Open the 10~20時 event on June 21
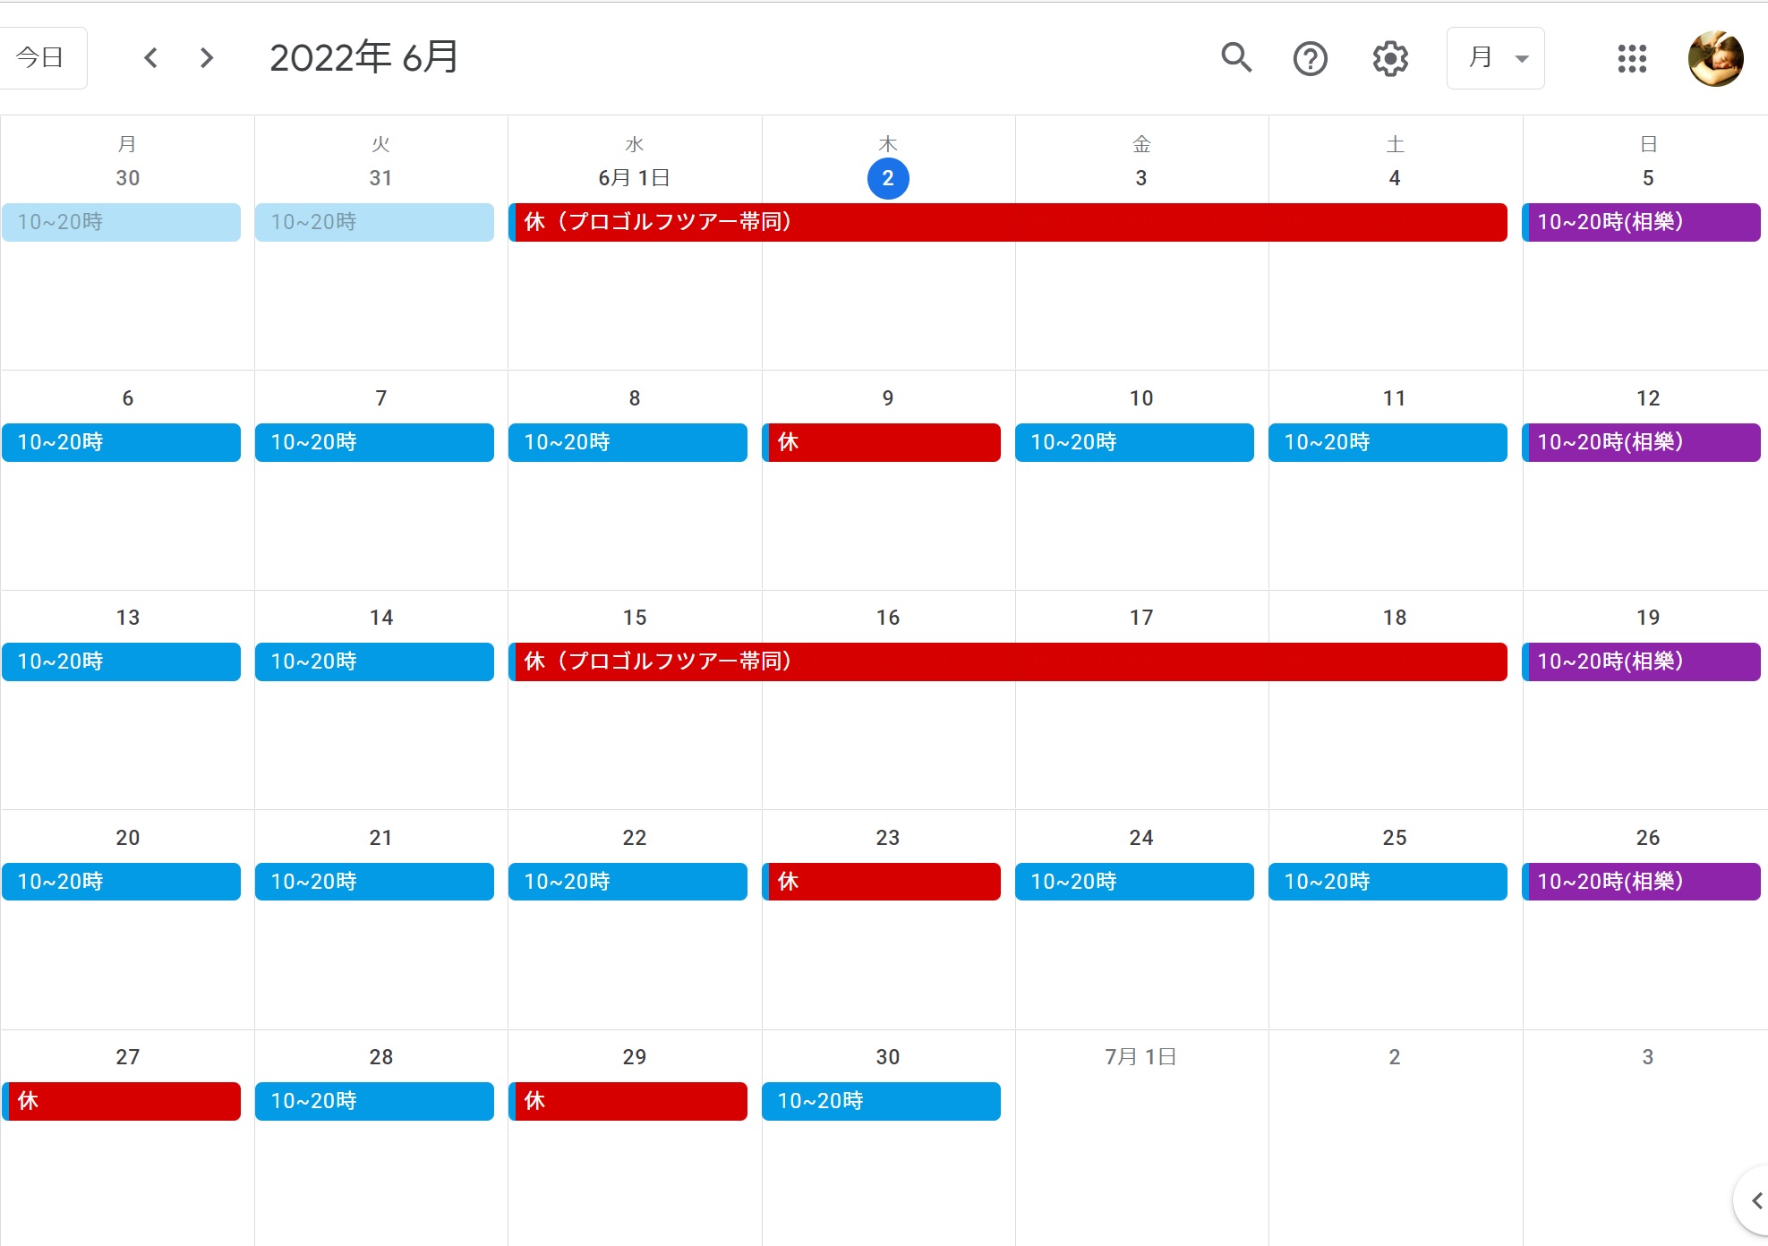1768x1246 pixels. click(374, 882)
